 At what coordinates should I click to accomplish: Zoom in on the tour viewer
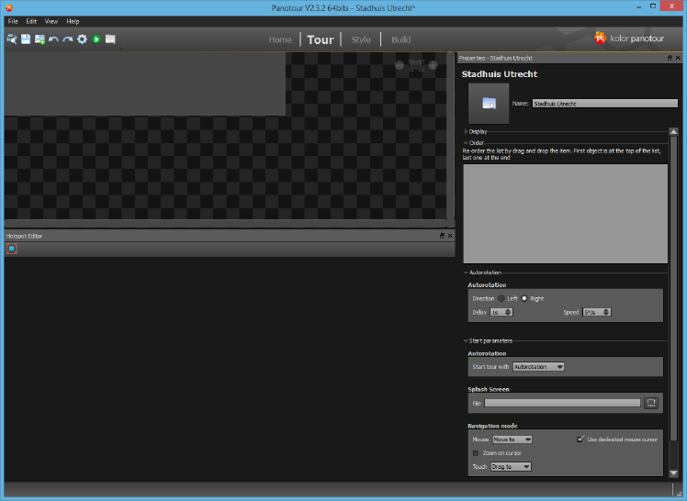point(433,65)
